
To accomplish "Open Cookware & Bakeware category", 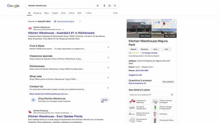I will (140, 101).
